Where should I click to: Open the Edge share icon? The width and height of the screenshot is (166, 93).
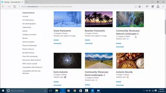coord(158,6)
